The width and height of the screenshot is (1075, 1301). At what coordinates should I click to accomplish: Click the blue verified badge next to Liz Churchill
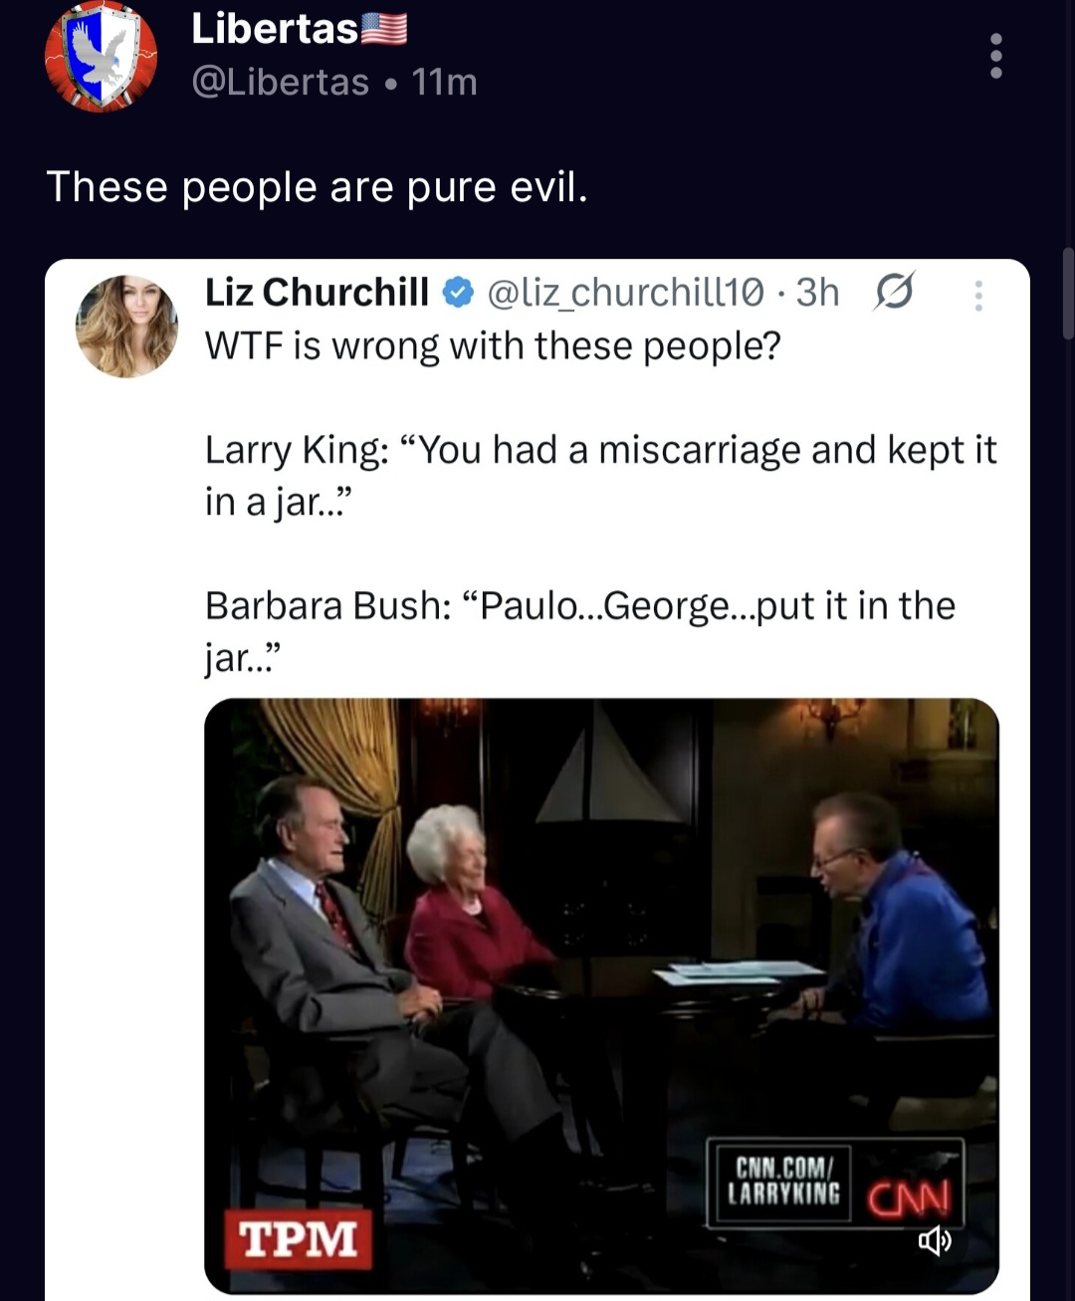(x=457, y=292)
